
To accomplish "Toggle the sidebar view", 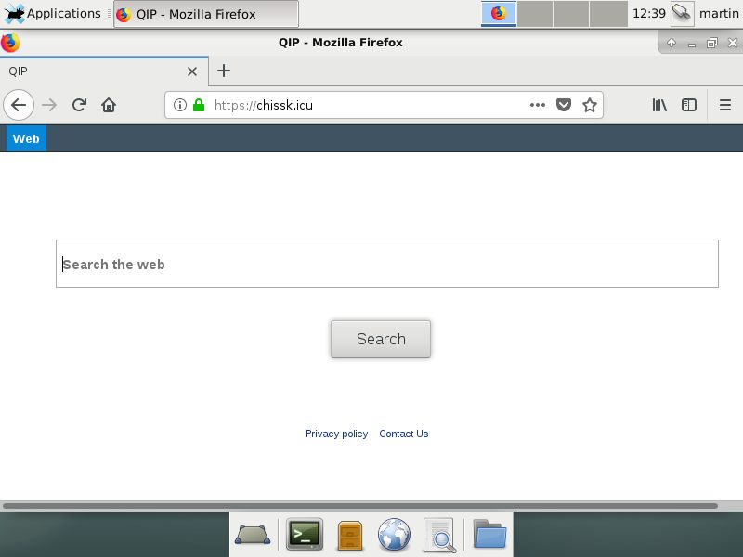I will tap(689, 105).
